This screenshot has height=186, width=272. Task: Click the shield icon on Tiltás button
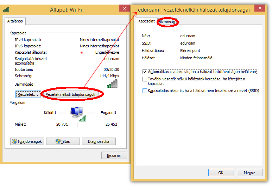point(58,141)
